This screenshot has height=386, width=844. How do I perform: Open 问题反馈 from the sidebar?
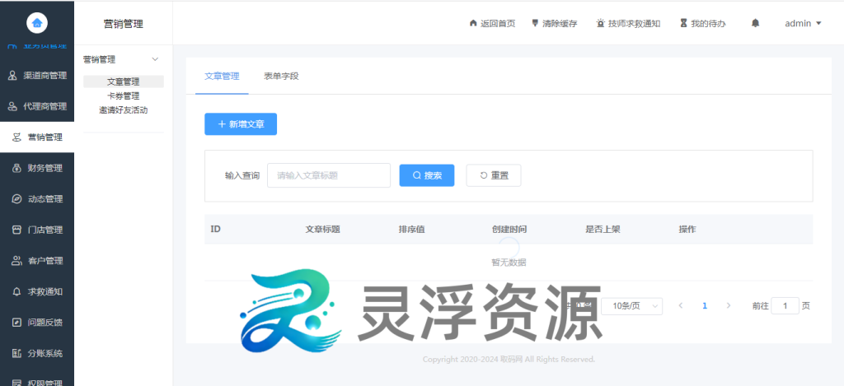36,323
